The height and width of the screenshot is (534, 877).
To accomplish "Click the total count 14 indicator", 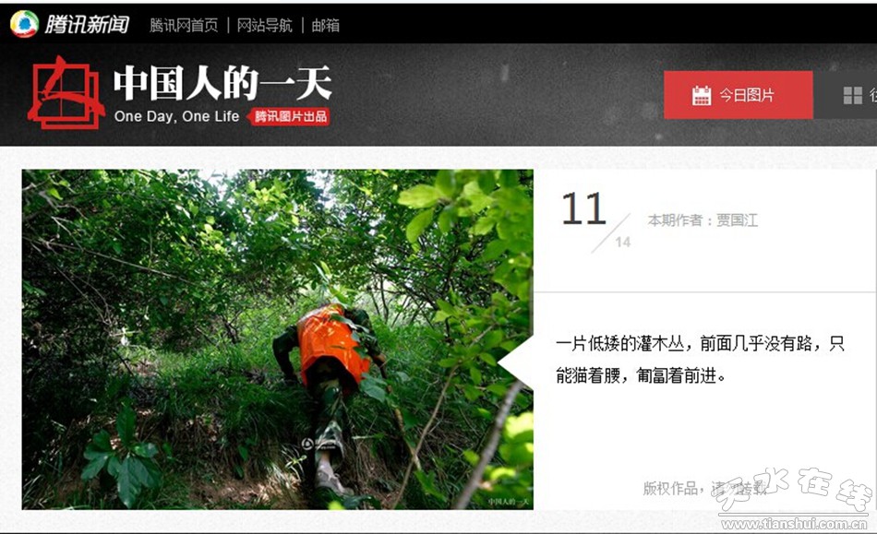I will pos(622,242).
